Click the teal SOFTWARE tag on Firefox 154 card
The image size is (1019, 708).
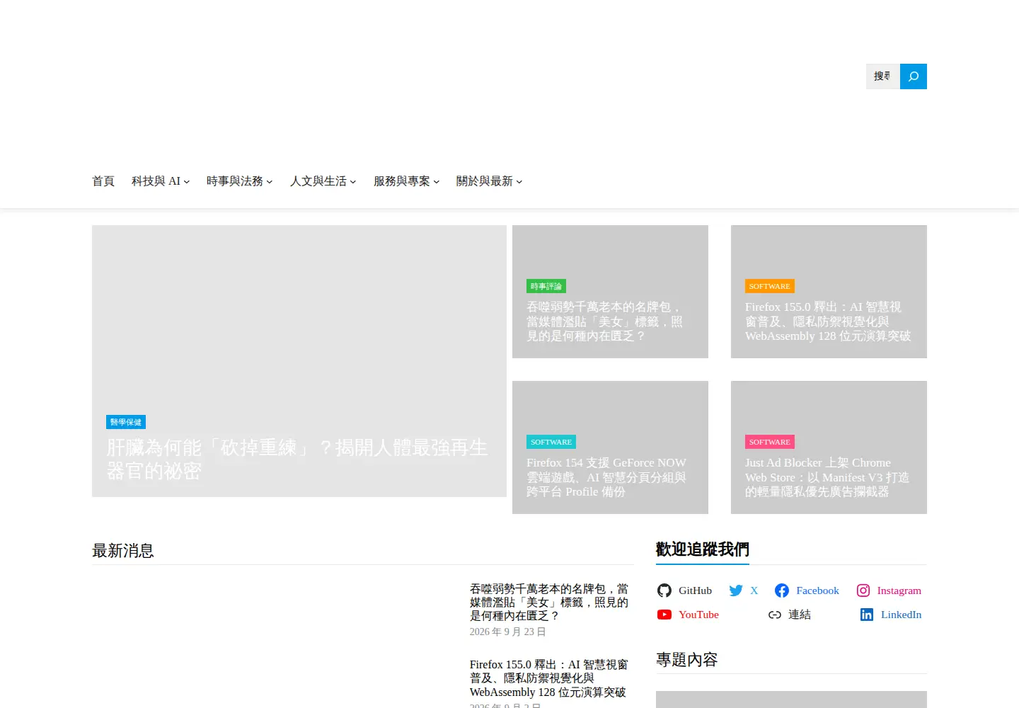551,442
